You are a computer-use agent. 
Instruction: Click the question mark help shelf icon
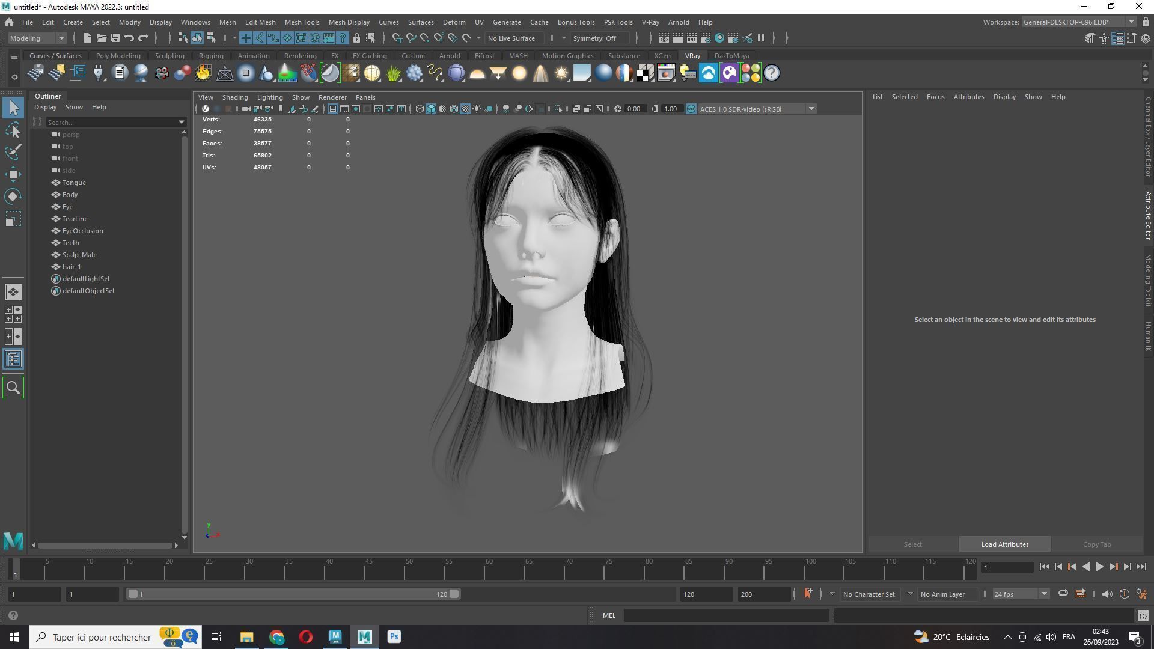tap(771, 73)
